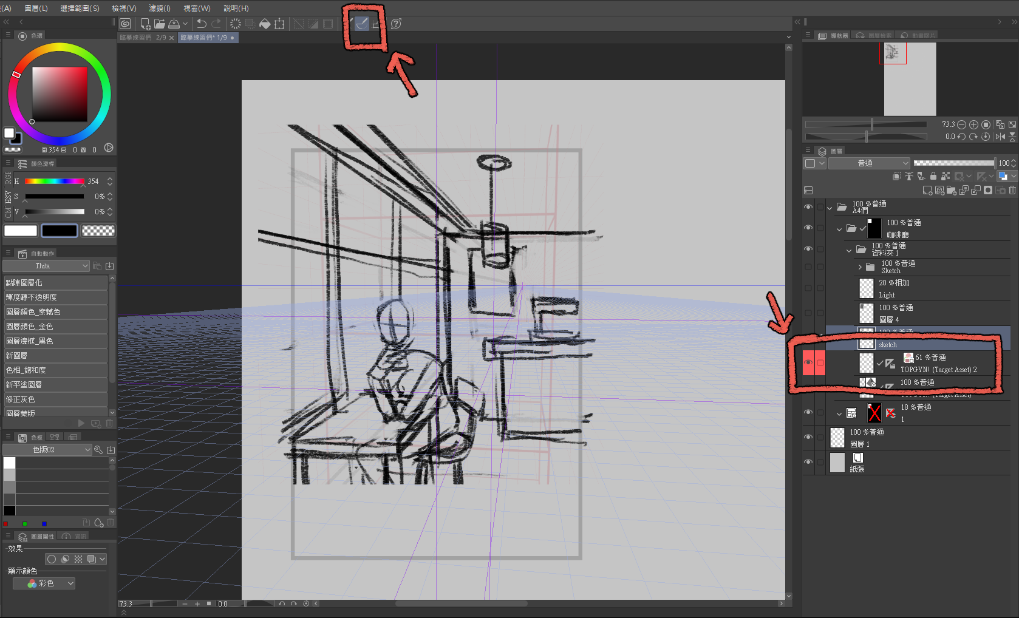The width and height of the screenshot is (1019, 618).
Task: Toggle visibility of the 咖啡廳 folder
Action: coord(808,228)
